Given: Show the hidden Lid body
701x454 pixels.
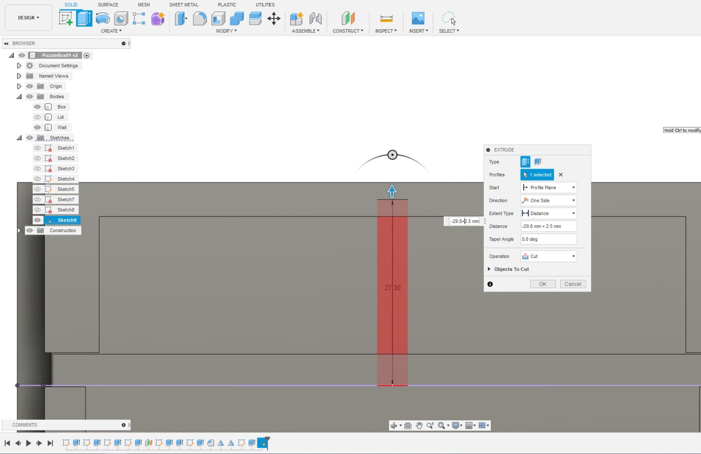Looking at the screenshot, I should tap(37, 117).
